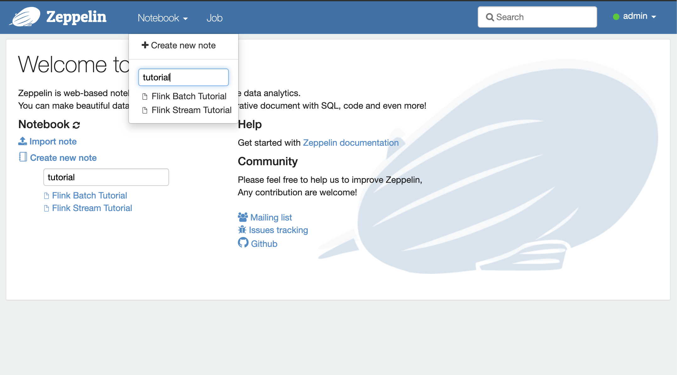Open Flink Batch Tutorial in homepage list
Image resolution: width=677 pixels, height=375 pixels.
click(x=90, y=195)
